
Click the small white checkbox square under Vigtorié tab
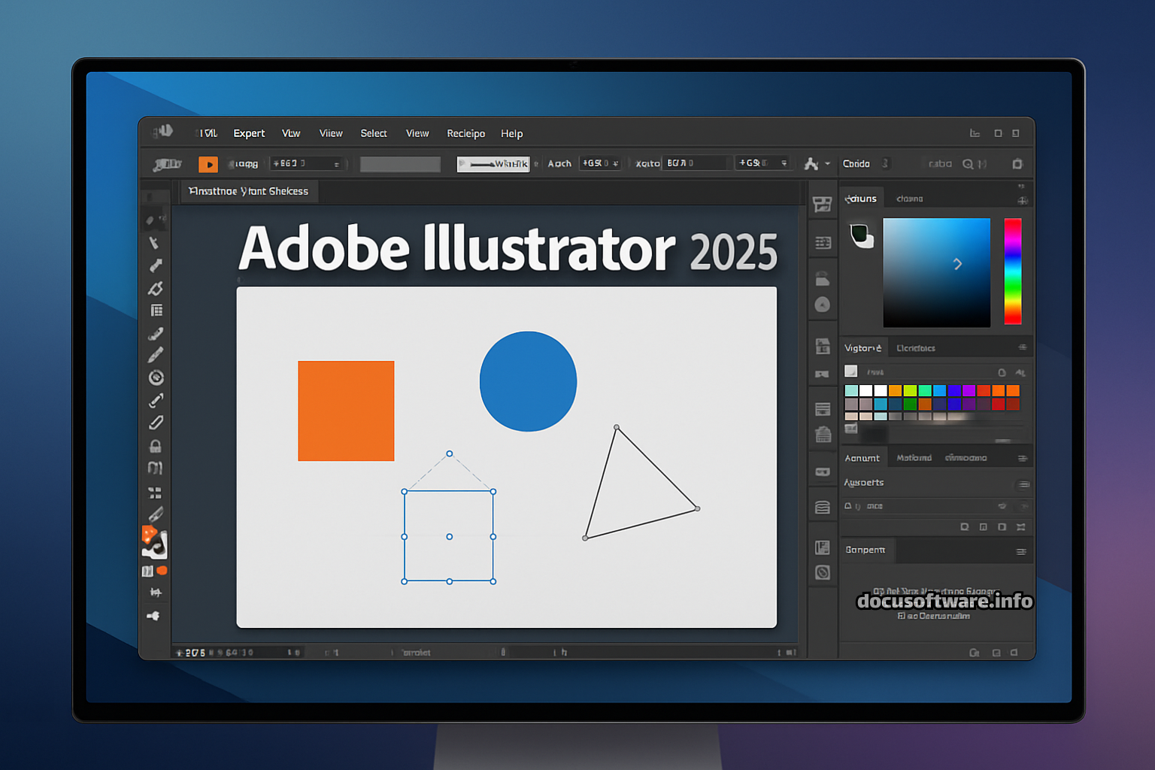click(851, 371)
